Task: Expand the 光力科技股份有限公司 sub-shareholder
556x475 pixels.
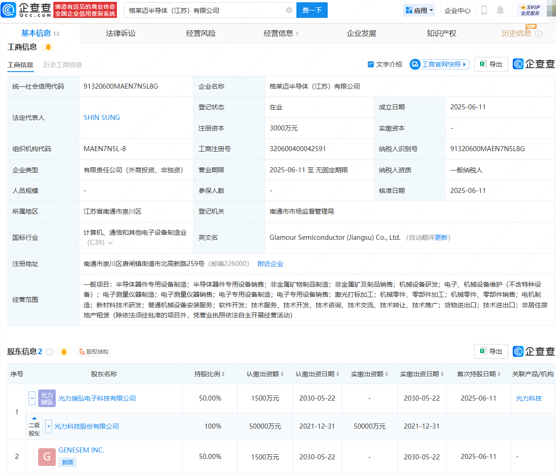Action: click(x=49, y=426)
